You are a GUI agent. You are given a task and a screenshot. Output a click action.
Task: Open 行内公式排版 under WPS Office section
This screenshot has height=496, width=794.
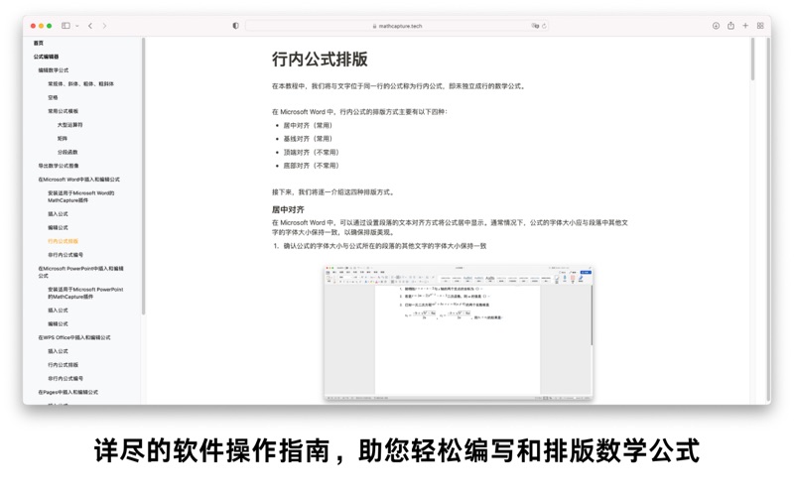[63, 365]
